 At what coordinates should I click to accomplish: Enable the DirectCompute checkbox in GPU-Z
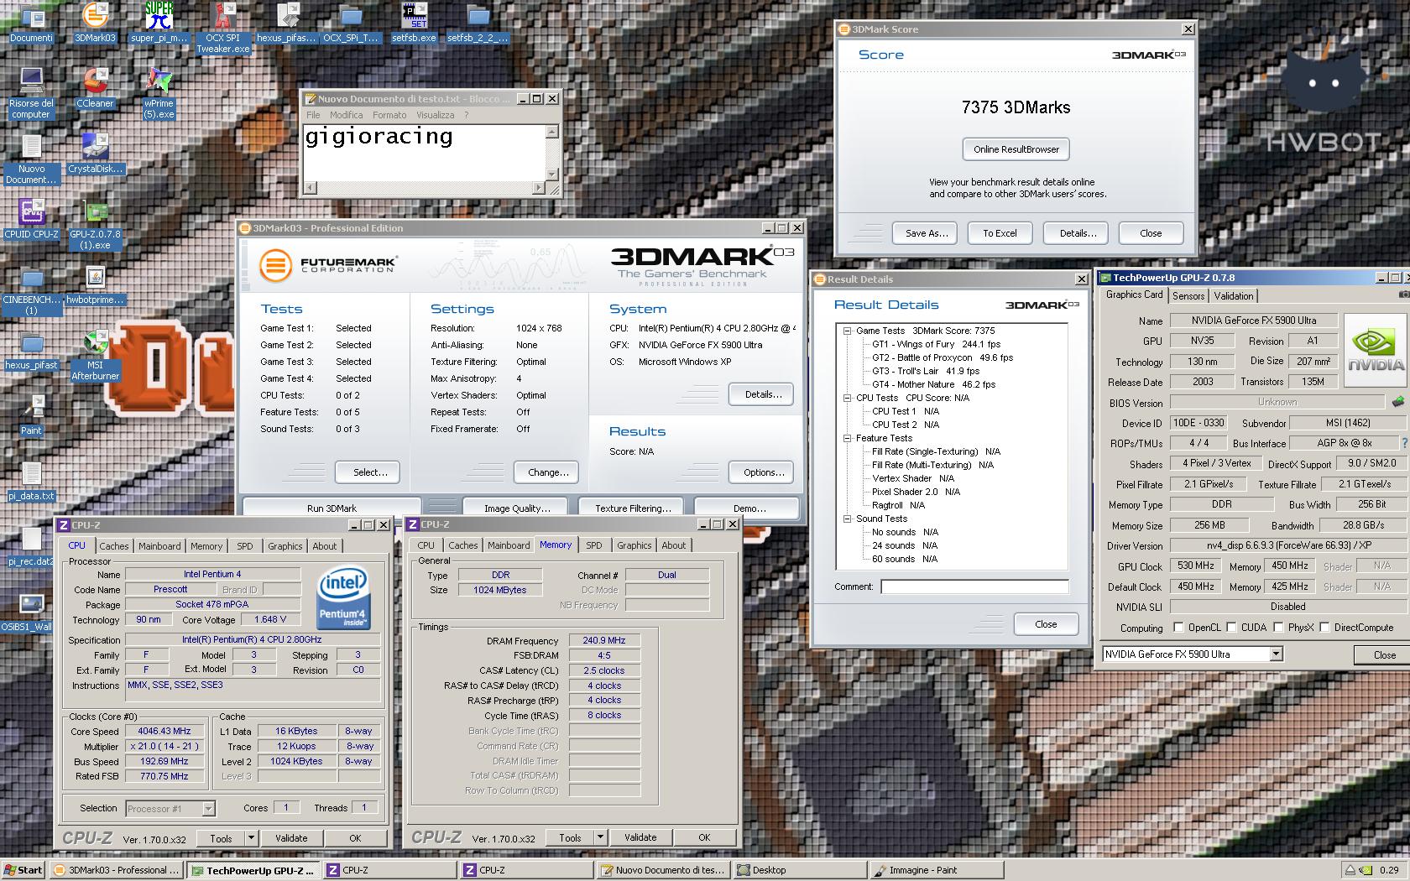[x=1324, y=628]
